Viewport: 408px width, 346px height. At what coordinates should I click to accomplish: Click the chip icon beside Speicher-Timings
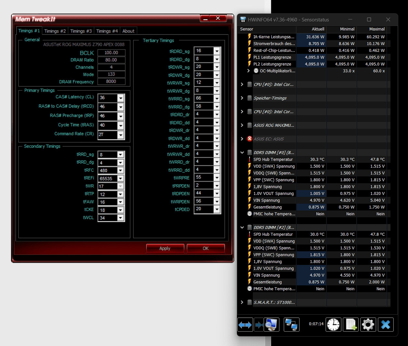tap(250, 98)
